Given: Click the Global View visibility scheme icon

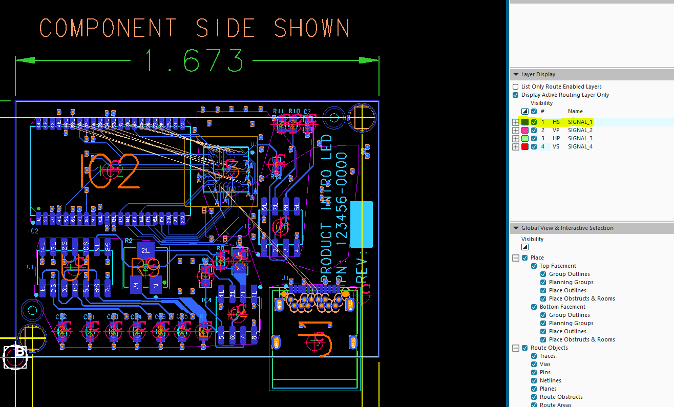Looking at the screenshot, I should click(x=525, y=247).
